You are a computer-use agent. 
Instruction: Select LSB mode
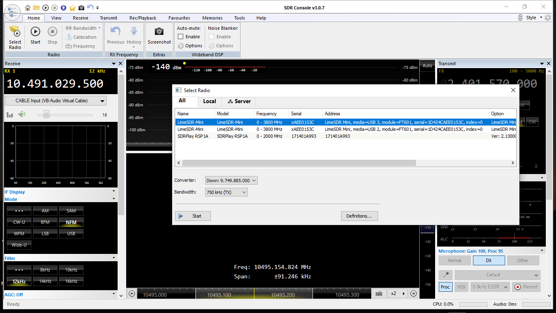click(45, 234)
